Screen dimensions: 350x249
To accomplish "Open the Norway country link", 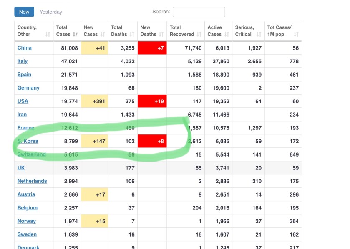I will [27, 221].
